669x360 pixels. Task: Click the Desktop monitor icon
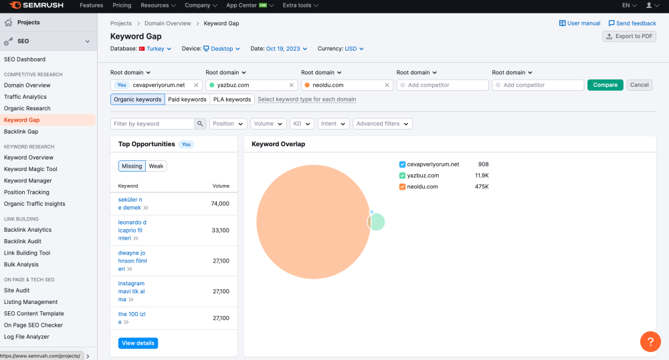coord(206,49)
